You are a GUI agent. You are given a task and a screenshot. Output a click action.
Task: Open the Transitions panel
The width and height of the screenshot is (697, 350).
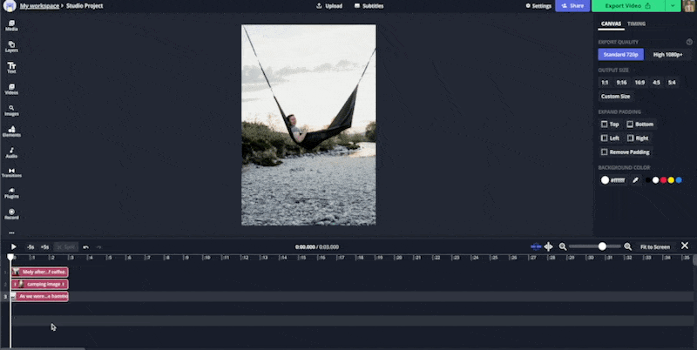point(11,172)
